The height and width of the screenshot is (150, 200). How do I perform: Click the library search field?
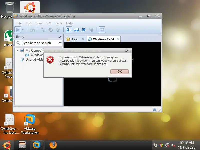[x=38, y=43]
